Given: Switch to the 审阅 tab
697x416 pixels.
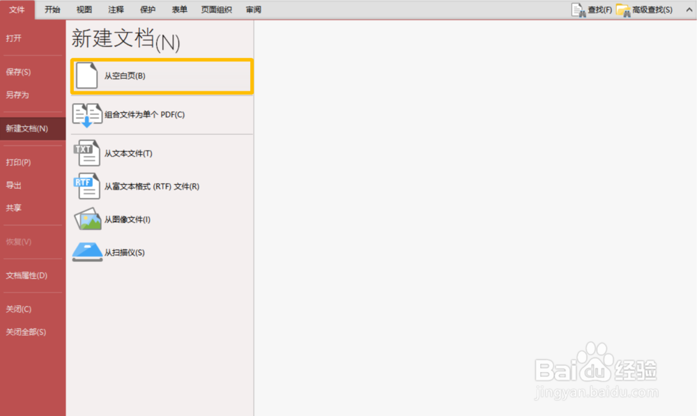Looking at the screenshot, I should (x=254, y=9).
